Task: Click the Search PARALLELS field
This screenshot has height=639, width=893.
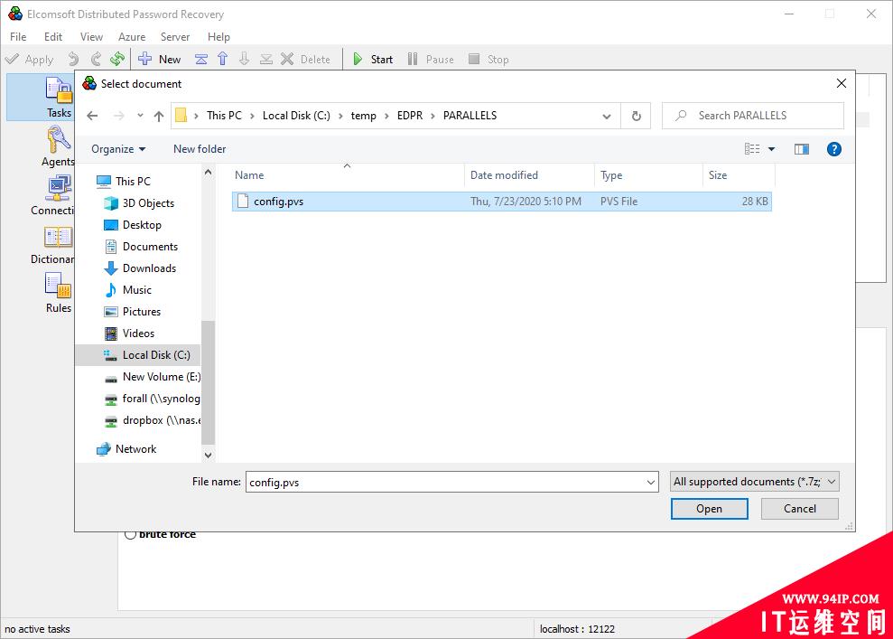Action: [x=752, y=116]
